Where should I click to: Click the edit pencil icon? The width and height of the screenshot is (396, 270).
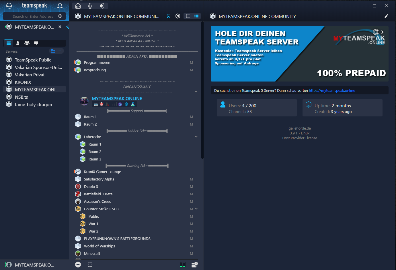pyautogui.click(x=386, y=16)
